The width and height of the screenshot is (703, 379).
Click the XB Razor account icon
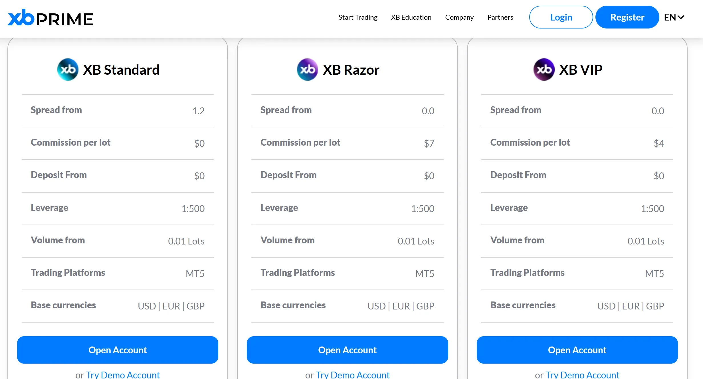(307, 70)
